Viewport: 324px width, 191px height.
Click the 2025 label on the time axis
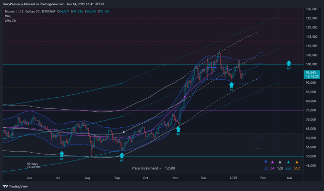233,178
